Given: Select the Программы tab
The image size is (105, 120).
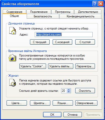Looking at the screenshot, I should click(63, 12).
